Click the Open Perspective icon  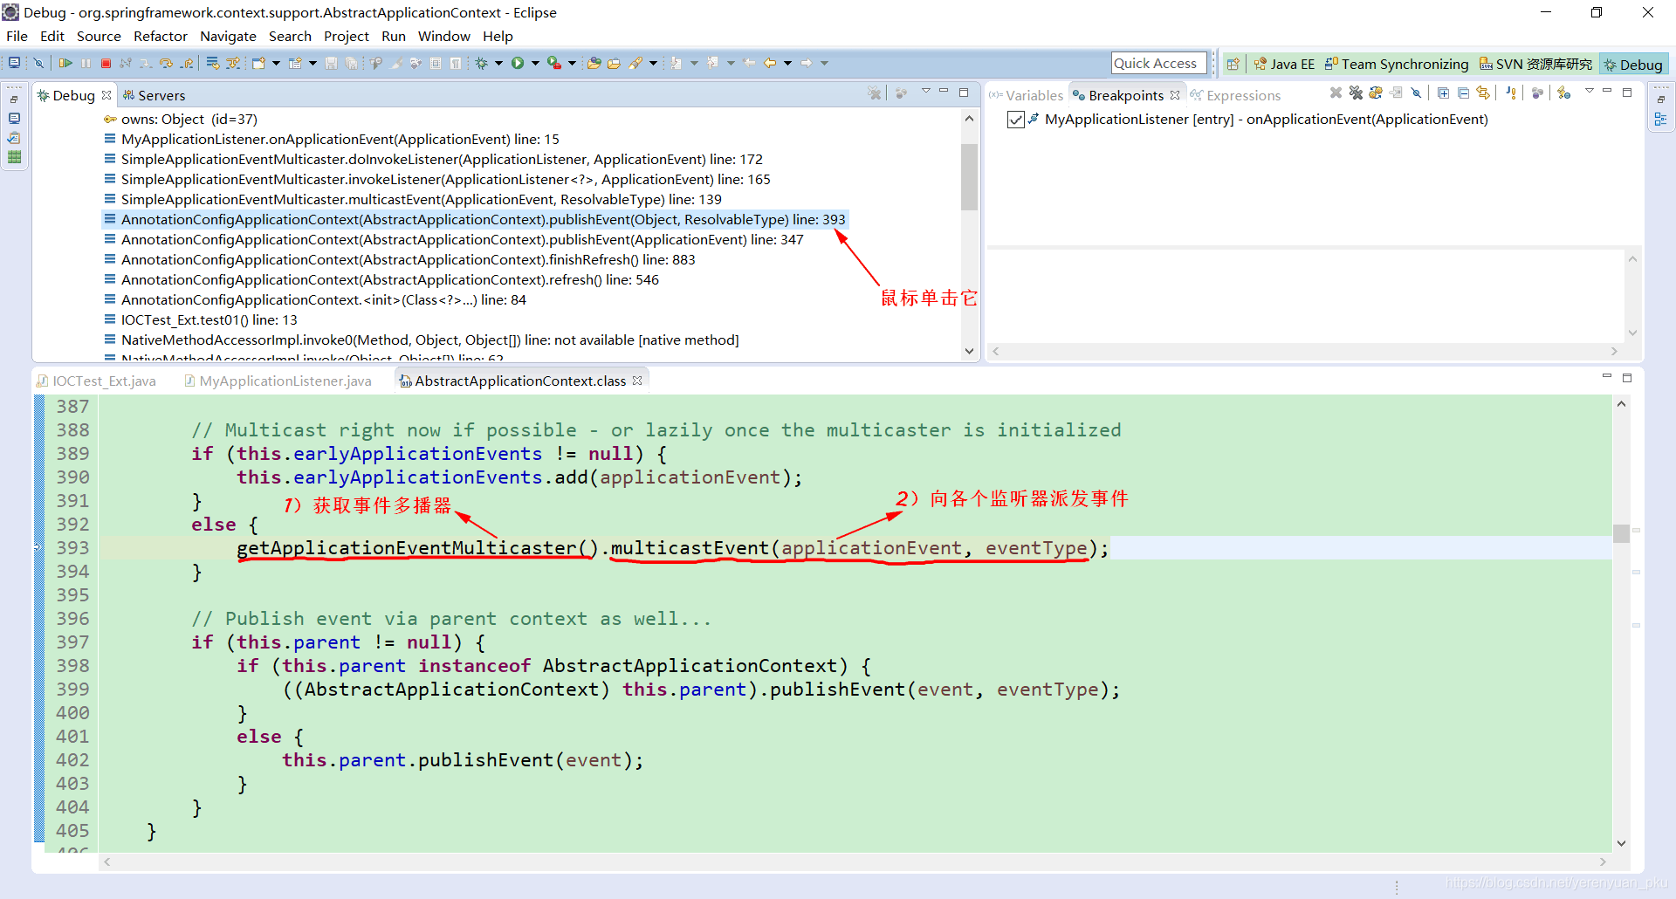point(1233,64)
